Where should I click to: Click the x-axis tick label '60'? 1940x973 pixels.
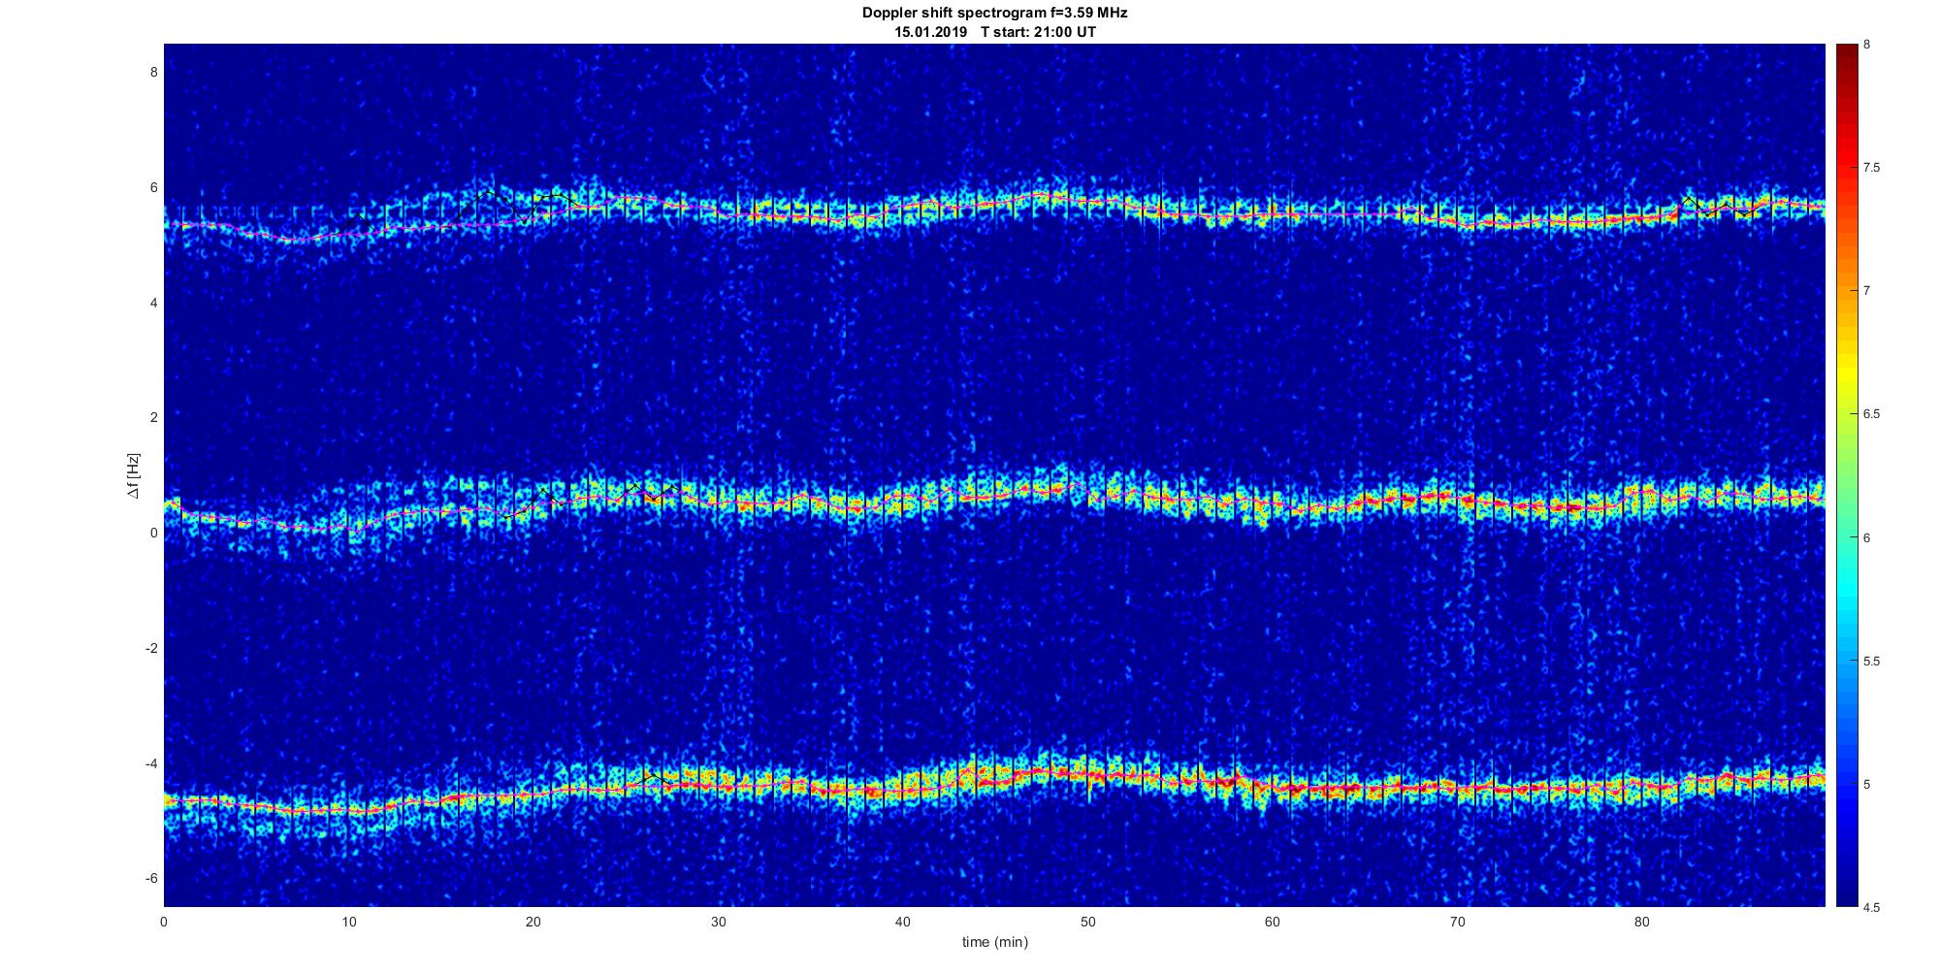(x=1273, y=922)
